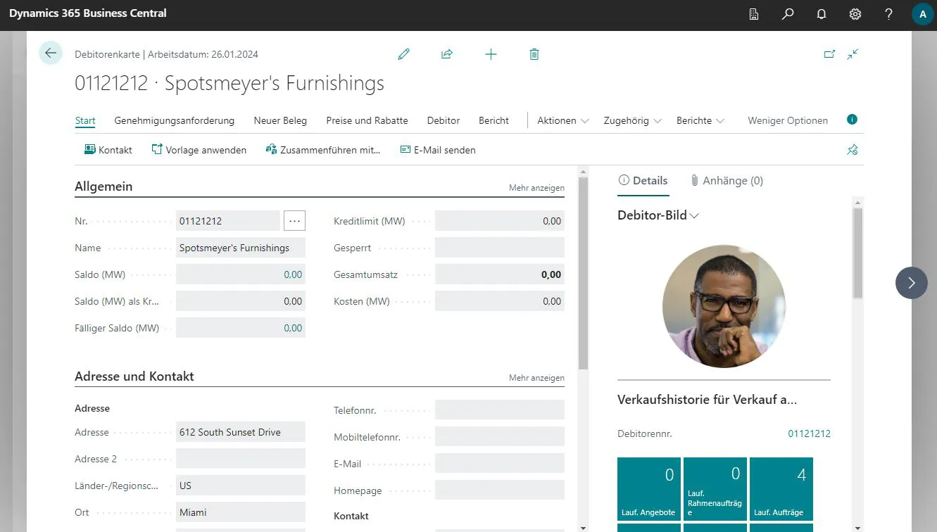937x532 pixels.
Task: Open lookup ellipsis next to Nr. field
Action: pos(294,221)
